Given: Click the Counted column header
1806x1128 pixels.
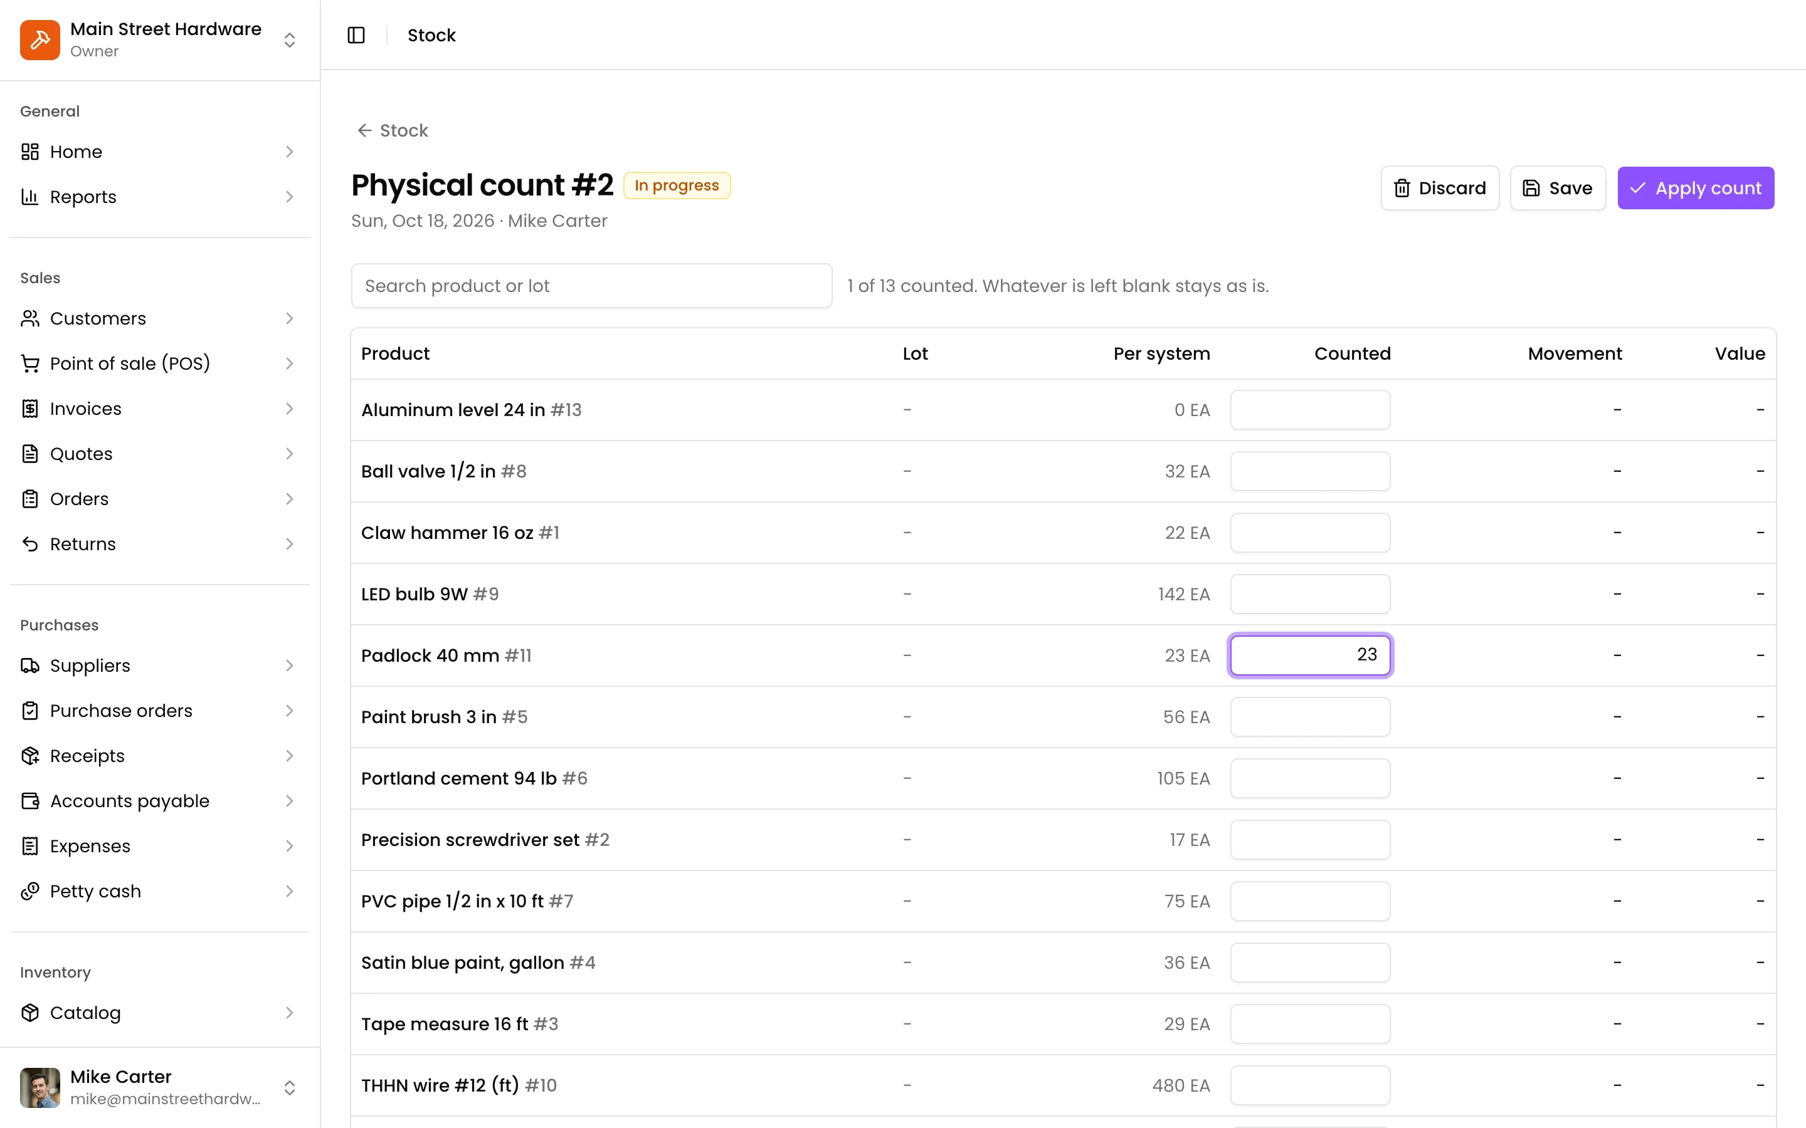Looking at the screenshot, I should [1352, 353].
